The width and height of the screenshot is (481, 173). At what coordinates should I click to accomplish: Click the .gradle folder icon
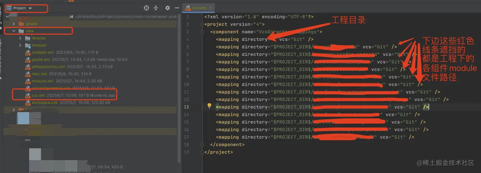pos(21,24)
